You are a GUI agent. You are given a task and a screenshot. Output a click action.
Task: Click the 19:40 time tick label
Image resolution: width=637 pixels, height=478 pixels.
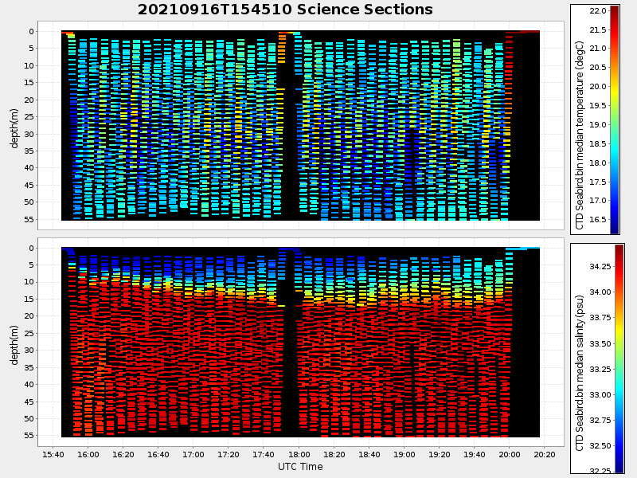[474, 454]
